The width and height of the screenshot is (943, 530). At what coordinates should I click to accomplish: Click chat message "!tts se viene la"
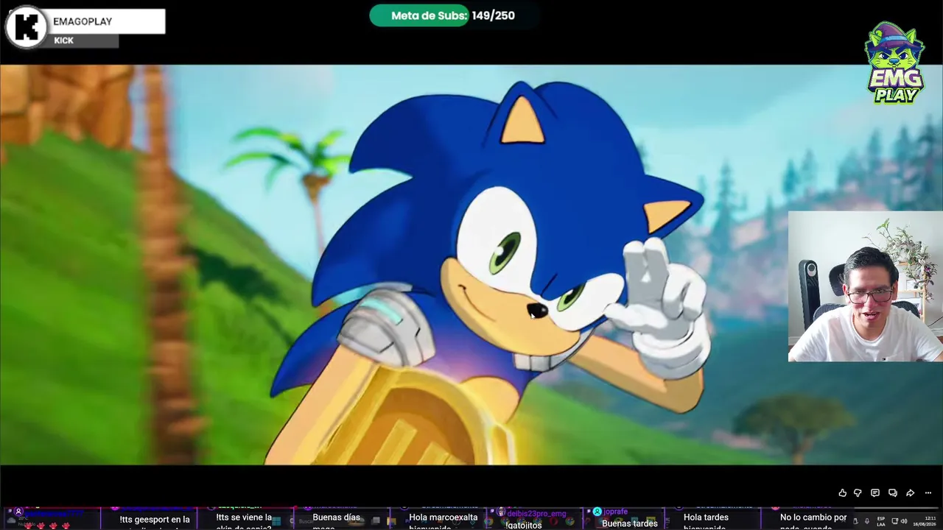244,518
